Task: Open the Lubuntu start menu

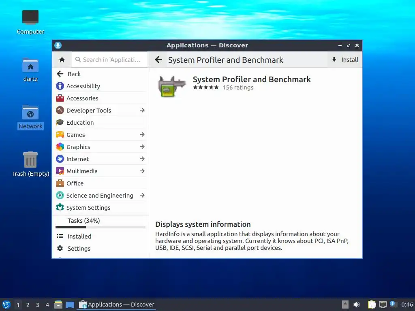Action: click(x=6, y=305)
